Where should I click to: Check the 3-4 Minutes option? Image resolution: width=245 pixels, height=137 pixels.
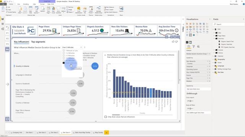pos(64,58)
